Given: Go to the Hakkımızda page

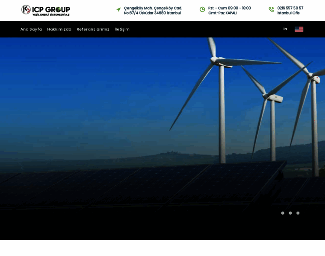Looking at the screenshot, I should (x=59, y=29).
